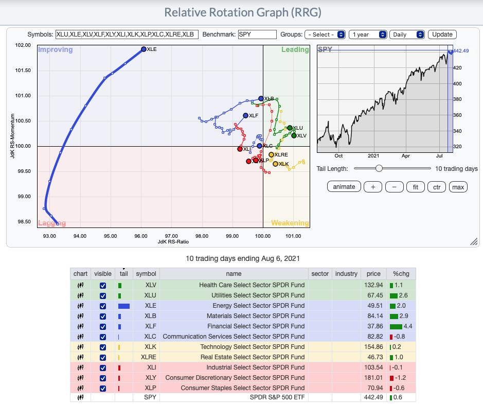Sort table by industry column header
Screen dimensions: 483x404
pos(346,274)
